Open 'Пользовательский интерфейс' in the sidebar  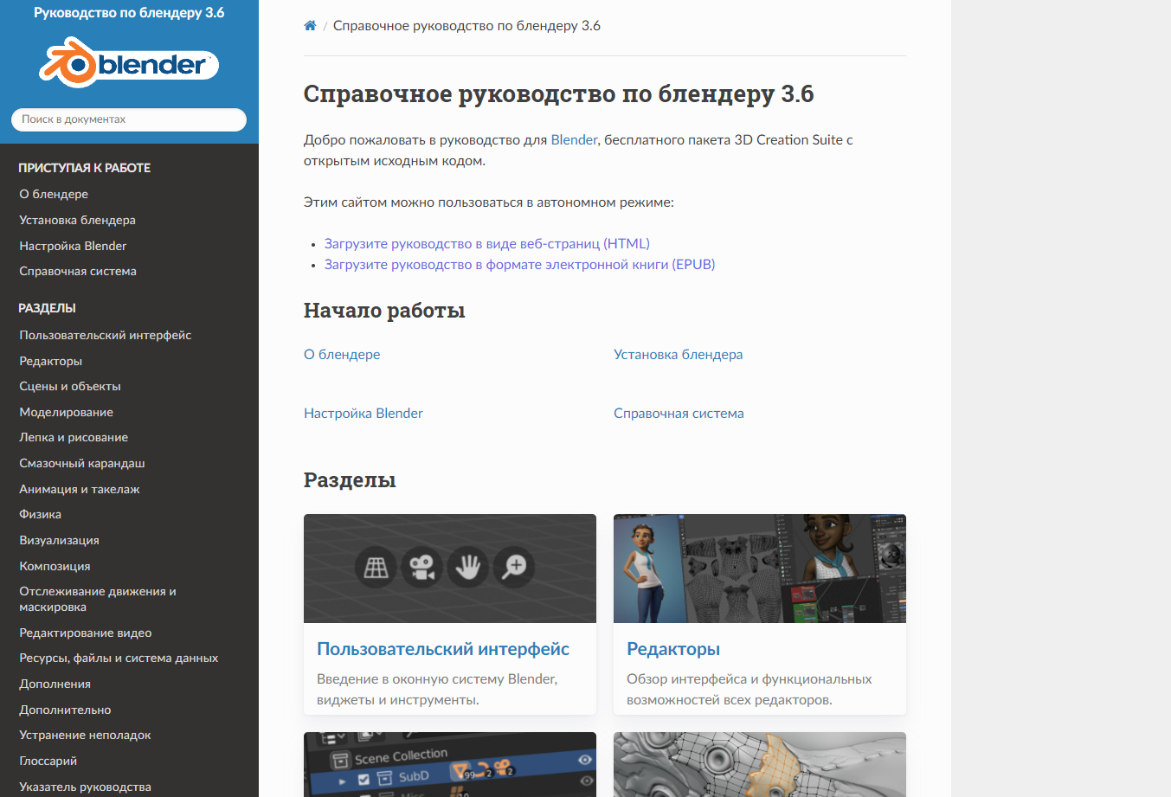point(106,335)
